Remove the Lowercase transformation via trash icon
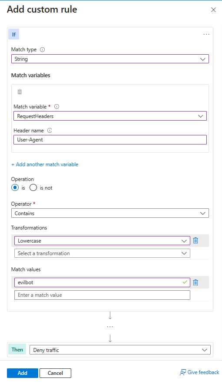This screenshot has width=222, height=384. click(195, 240)
